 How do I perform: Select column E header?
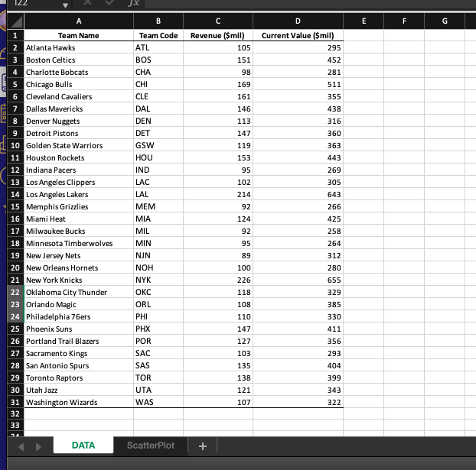click(x=364, y=21)
